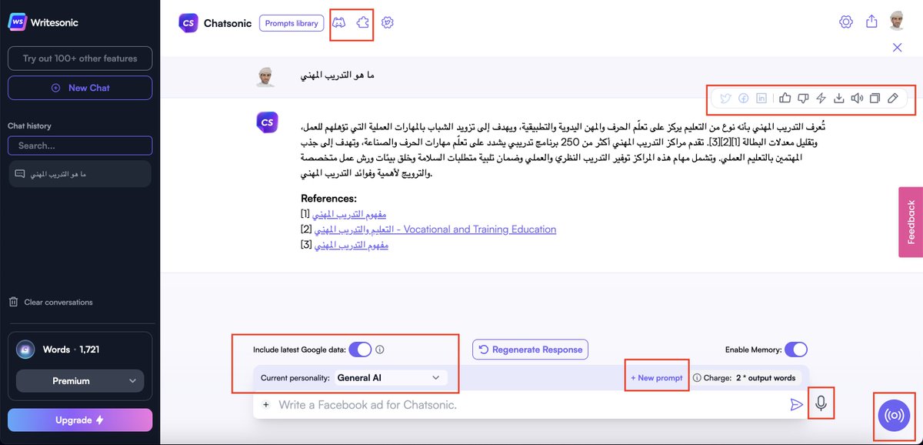923x445 pixels.
Task: Click the Chat history heading
Action: [x=29, y=125]
